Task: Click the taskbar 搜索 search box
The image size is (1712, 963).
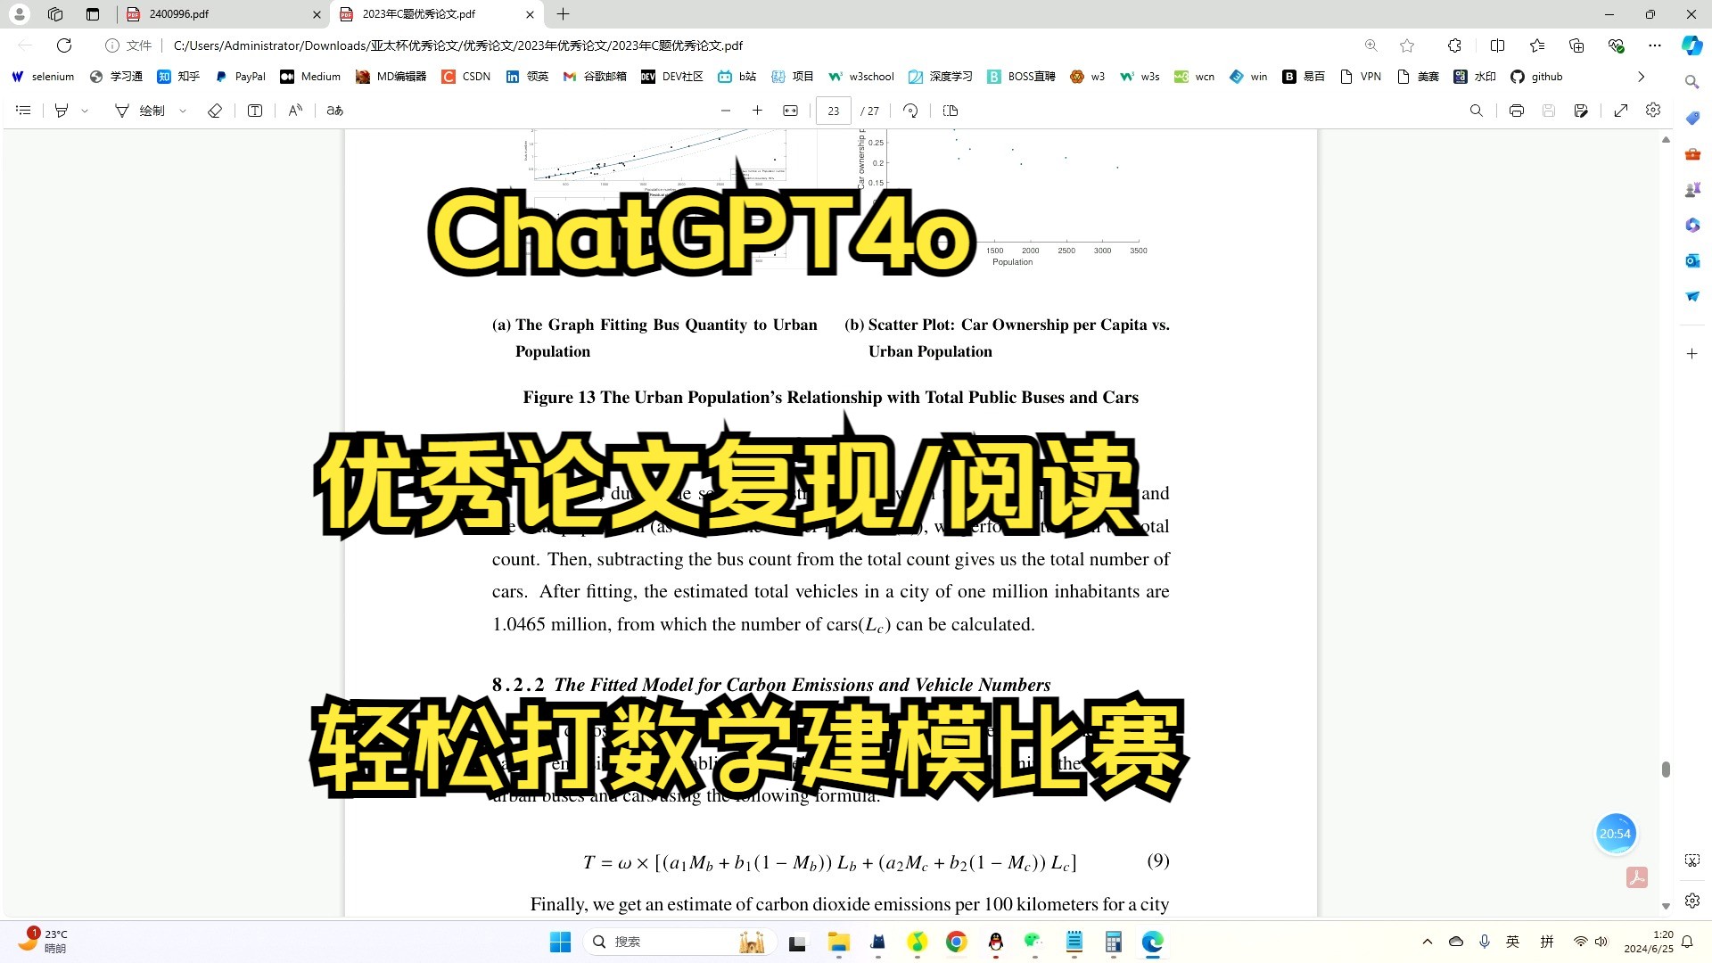Action: coord(679,942)
